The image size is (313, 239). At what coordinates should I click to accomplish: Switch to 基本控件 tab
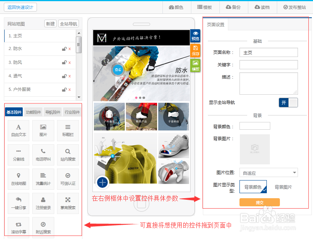pos(14,112)
